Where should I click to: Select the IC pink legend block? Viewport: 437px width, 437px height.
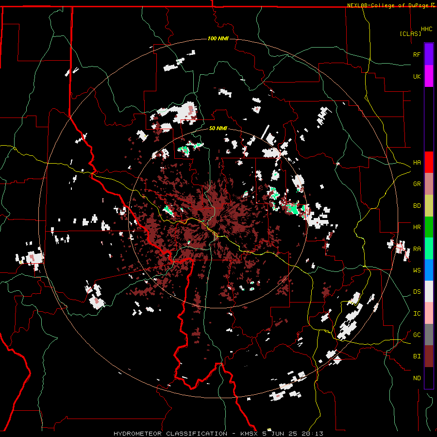click(x=429, y=313)
